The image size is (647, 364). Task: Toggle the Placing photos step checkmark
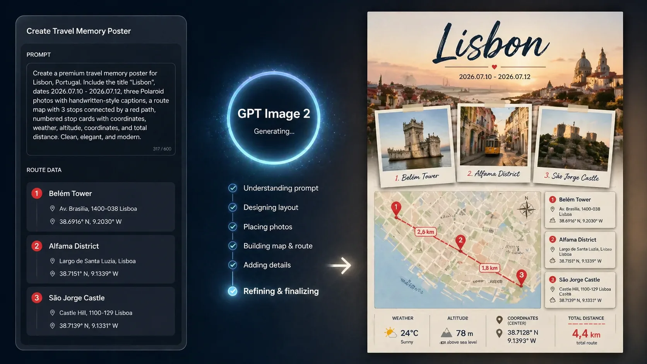(x=233, y=227)
